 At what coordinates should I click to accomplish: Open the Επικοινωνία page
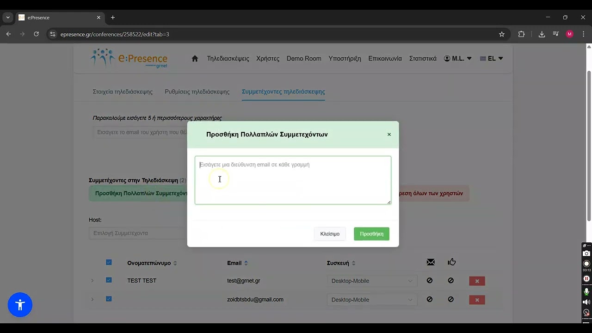point(385,59)
